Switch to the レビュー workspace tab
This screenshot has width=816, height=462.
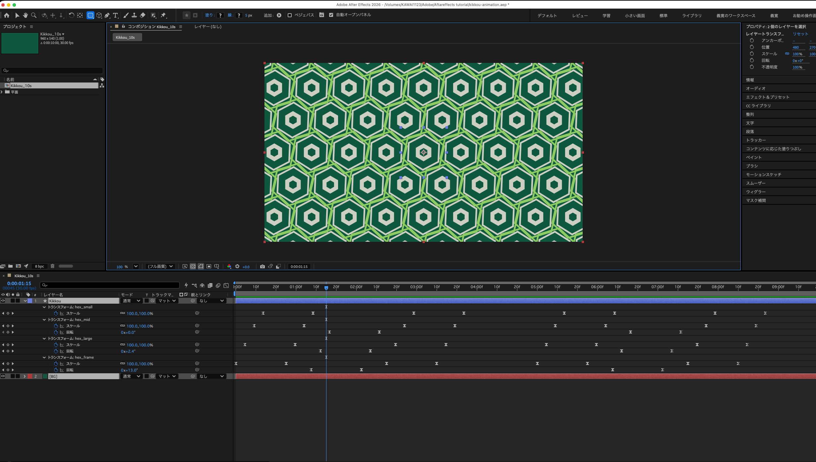(x=580, y=16)
